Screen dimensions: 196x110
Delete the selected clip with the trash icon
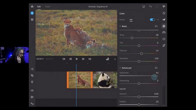click(x=32, y=82)
